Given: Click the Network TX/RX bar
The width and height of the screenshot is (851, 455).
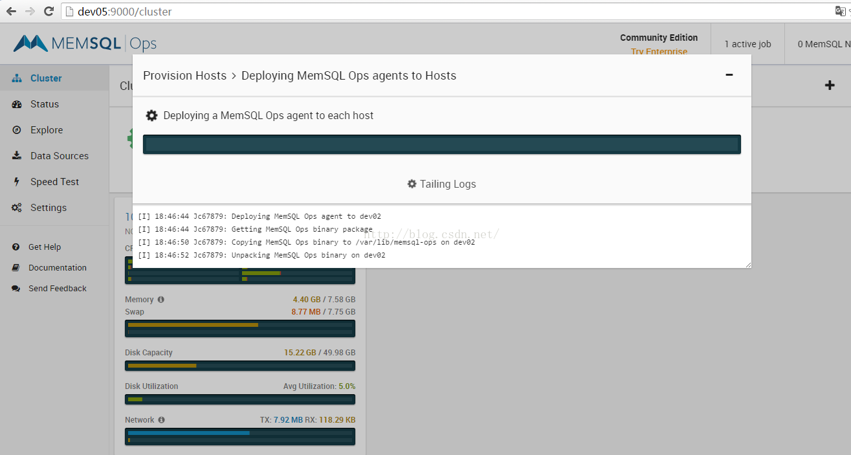Looking at the screenshot, I should click(x=240, y=436).
